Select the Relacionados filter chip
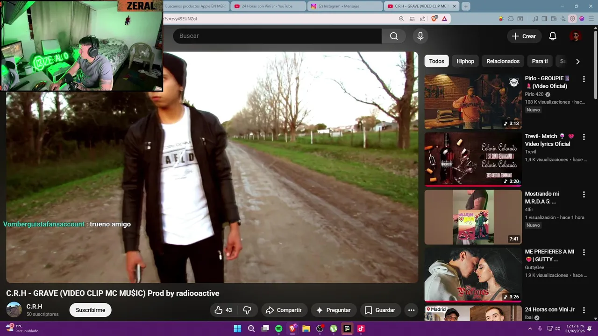598x336 pixels. (x=503, y=61)
